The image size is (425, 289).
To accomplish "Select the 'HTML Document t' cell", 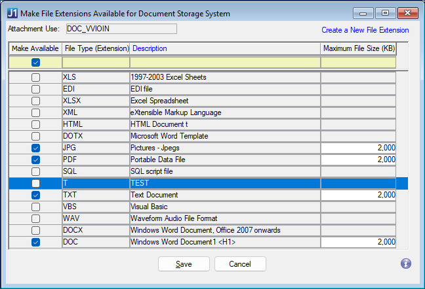I will tap(225, 124).
